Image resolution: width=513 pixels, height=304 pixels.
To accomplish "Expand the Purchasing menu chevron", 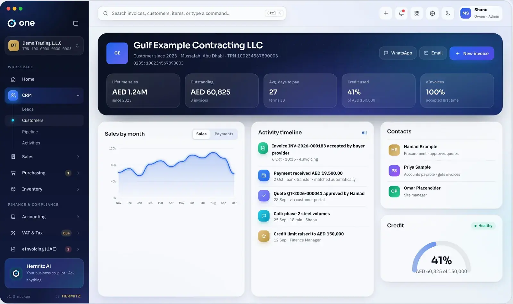I will 78,173.
